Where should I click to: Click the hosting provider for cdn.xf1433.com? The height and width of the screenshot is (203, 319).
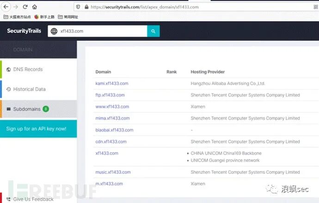coord(245,141)
